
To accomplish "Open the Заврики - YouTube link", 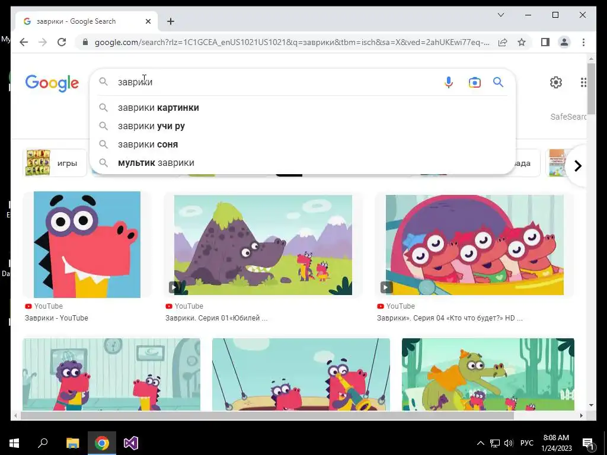I will 56,318.
